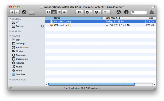
Task: Sort by the Size column header
Action: pos(147,18)
